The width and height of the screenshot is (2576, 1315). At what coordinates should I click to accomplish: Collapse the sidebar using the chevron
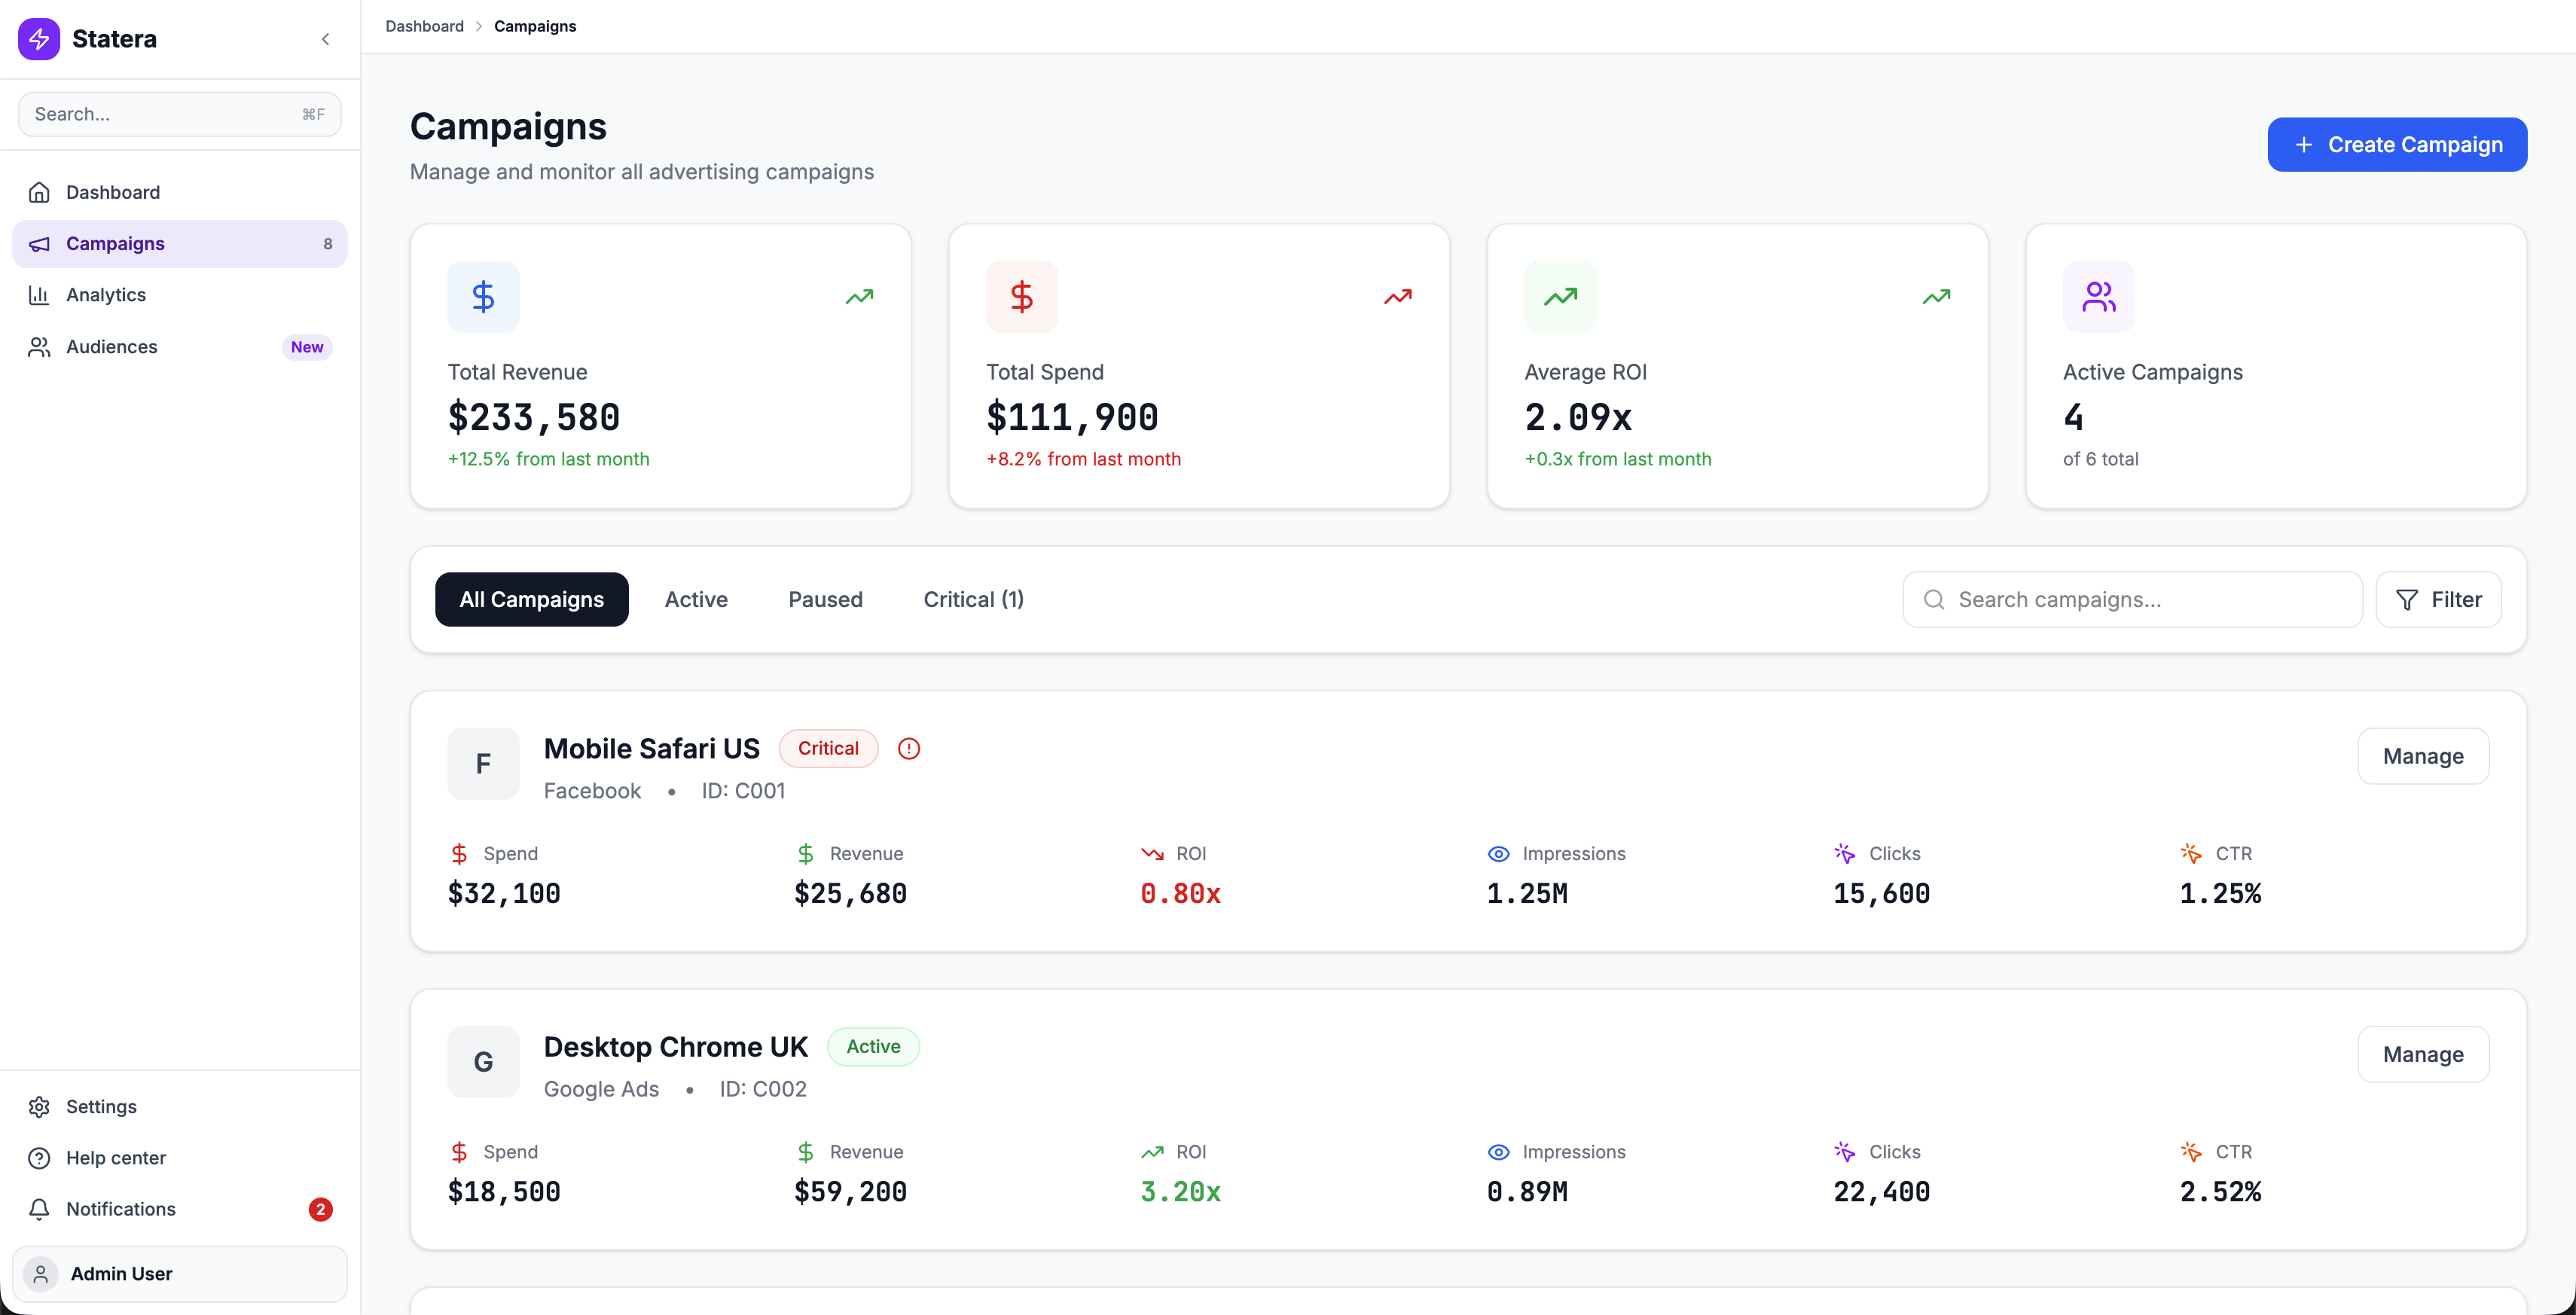point(326,39)
